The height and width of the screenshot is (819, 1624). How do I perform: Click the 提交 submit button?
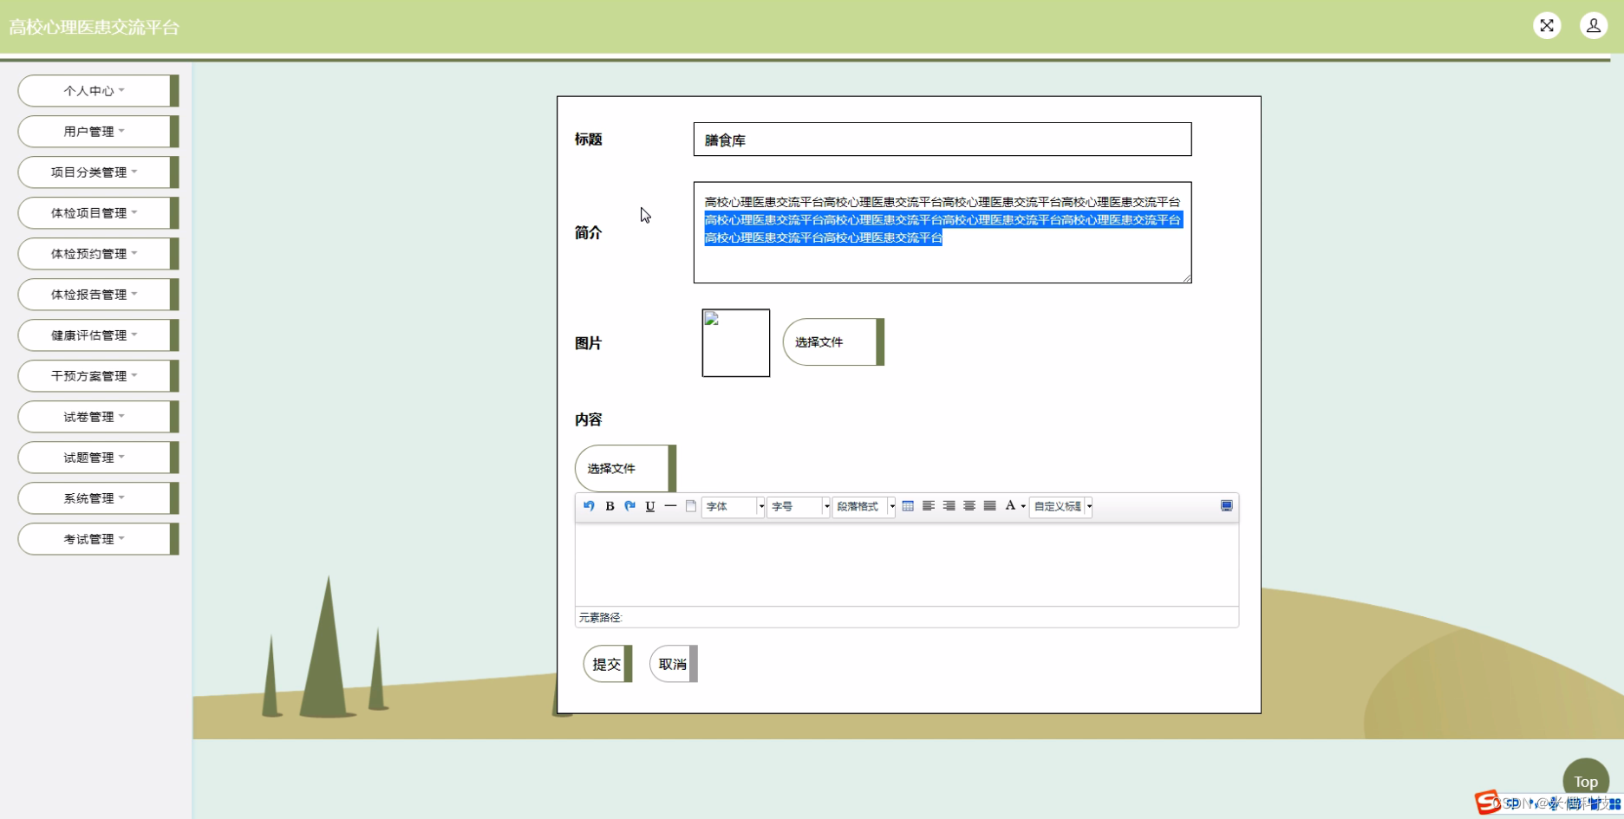(607, 664)
